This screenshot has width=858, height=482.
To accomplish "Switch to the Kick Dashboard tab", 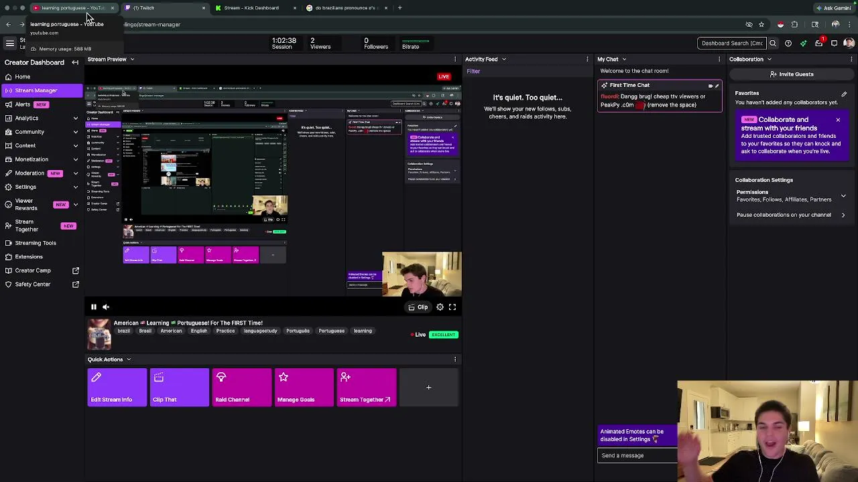I will [256, 8].
